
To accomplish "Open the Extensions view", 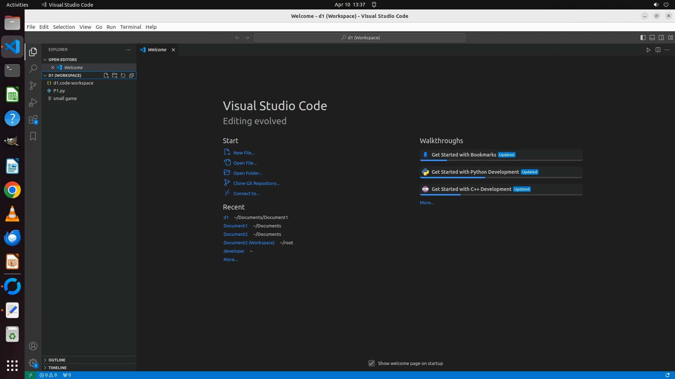I will click(x=33, y=120).
